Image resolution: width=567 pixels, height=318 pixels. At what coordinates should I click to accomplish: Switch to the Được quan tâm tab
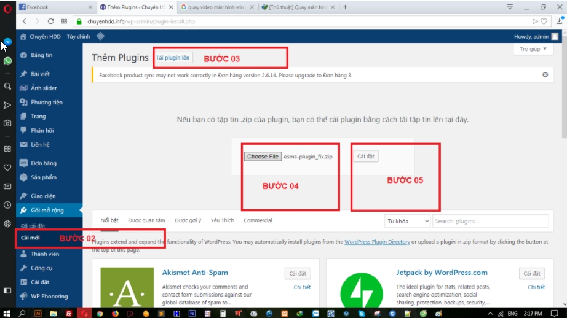click(146, 220)
